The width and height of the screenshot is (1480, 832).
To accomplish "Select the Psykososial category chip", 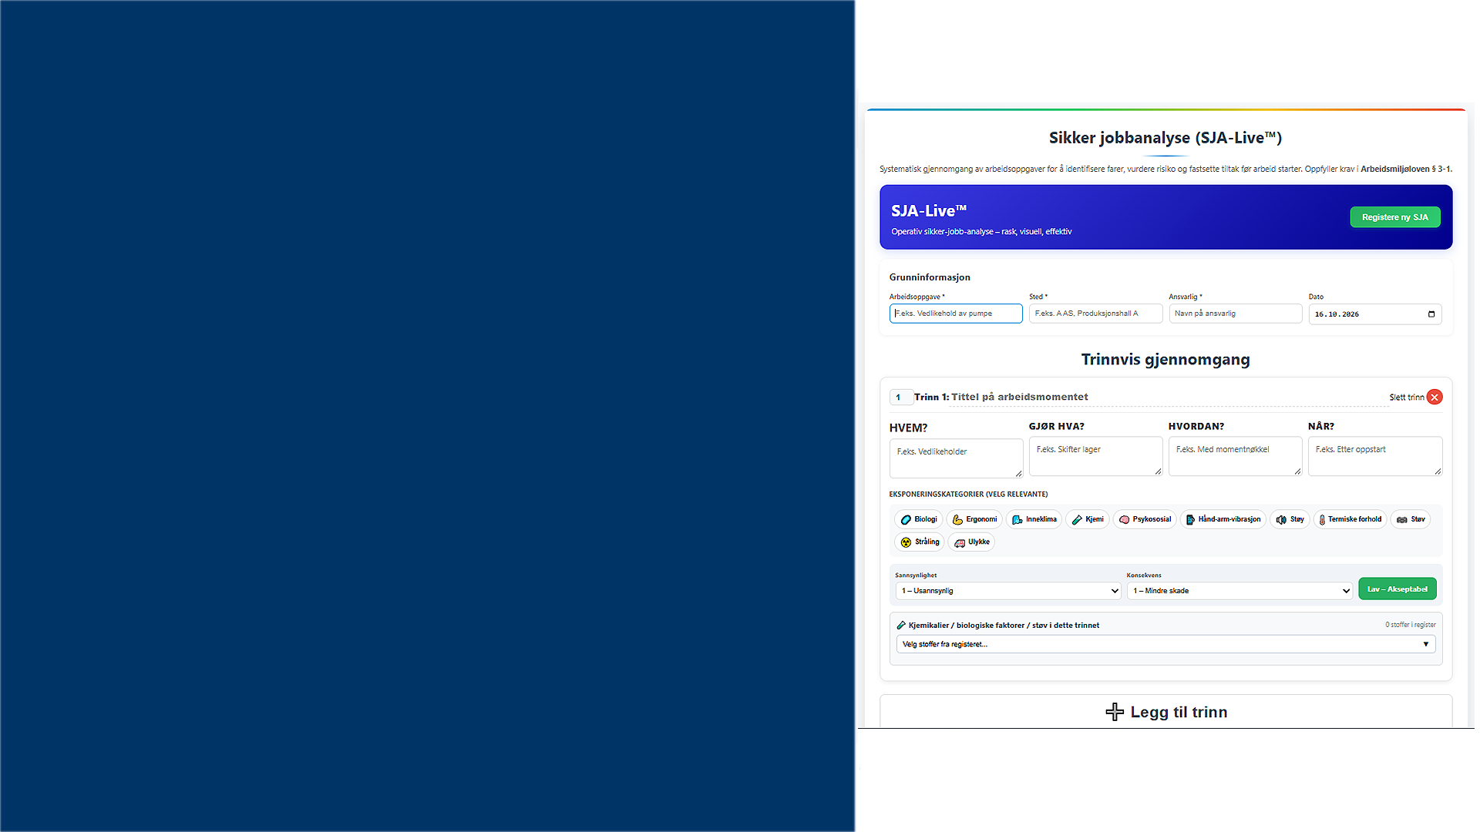I will pyautogui.click(x=1145, y=519).
